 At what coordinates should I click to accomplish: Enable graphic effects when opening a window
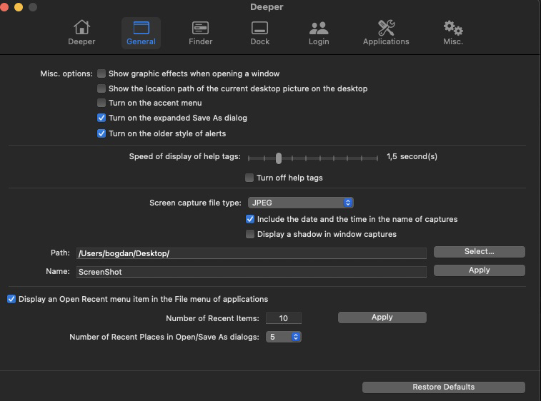point(101,73)
